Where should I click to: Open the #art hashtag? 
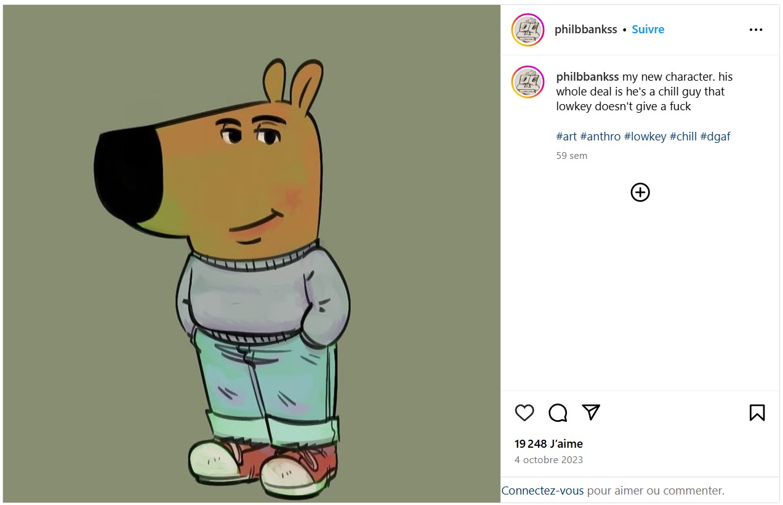[x=566, y=137]
